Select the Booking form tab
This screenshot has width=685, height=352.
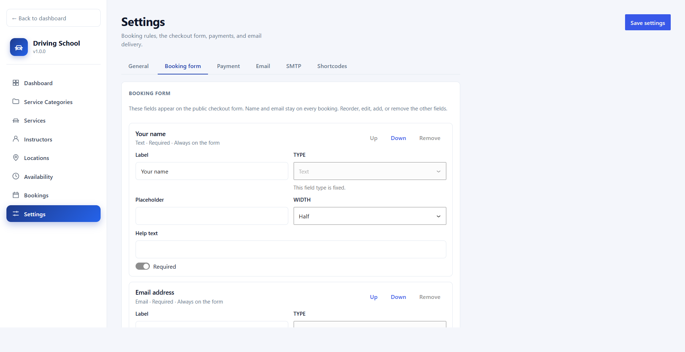point(183,66)
